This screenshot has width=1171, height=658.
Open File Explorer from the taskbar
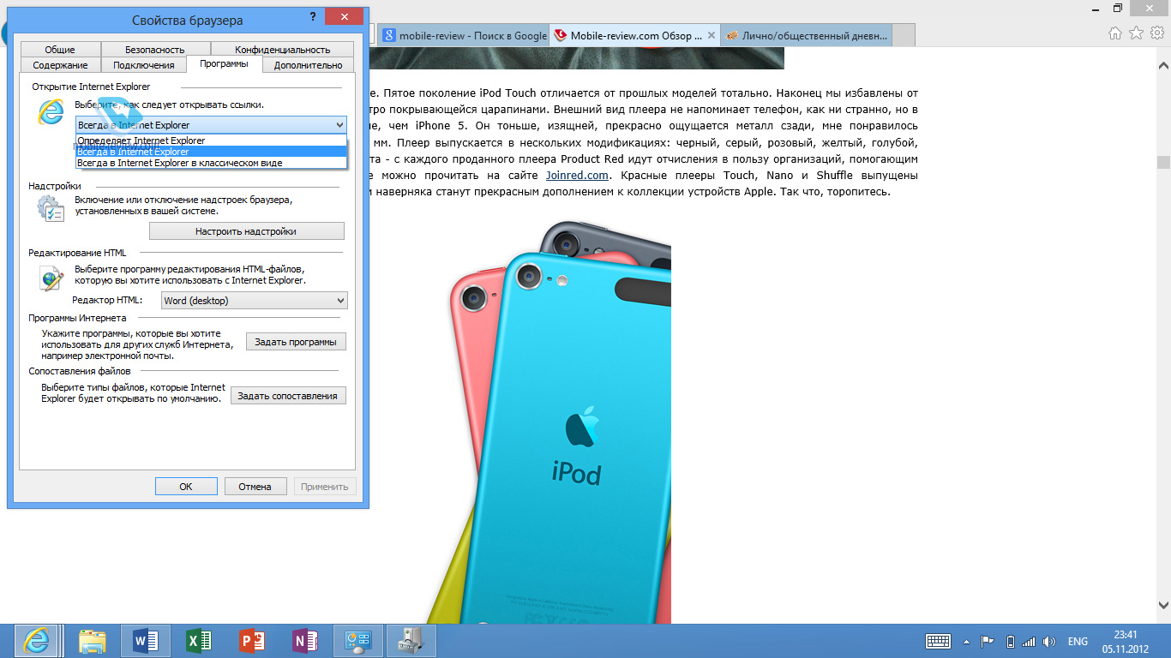click(92, 641)
